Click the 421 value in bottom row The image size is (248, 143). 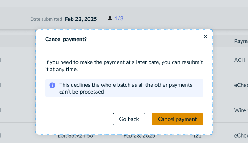pyautogui.click(x=197, y=137)
